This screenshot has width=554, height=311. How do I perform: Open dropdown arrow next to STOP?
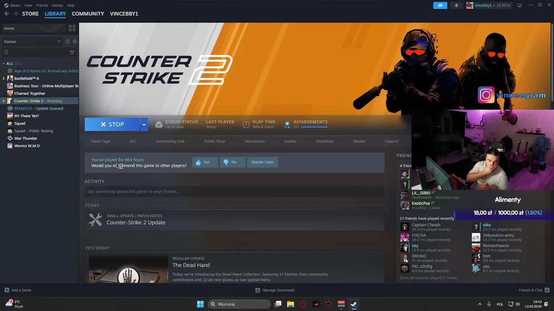tap(144, 124)
